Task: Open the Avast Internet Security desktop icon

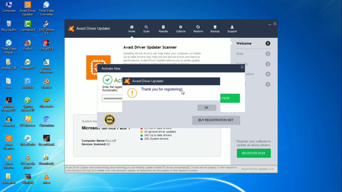Action: [9, 161]
